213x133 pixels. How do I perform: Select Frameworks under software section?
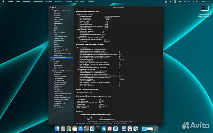point(58,73)
